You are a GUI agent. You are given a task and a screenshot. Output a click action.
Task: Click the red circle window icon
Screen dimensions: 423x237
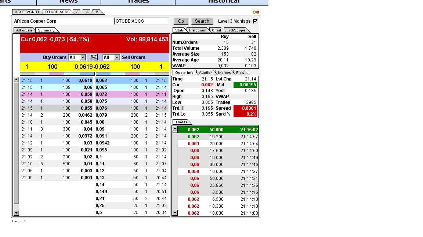(258, 12)
